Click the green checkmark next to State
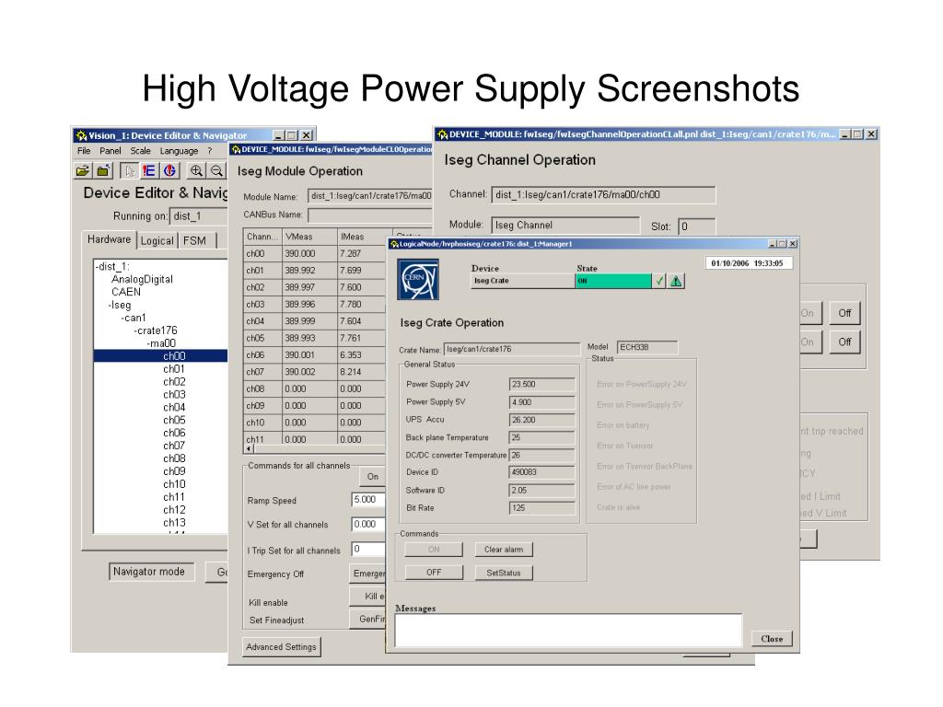Screen dimensions: 943x707 pyautogui.click(x=659, y=281)
